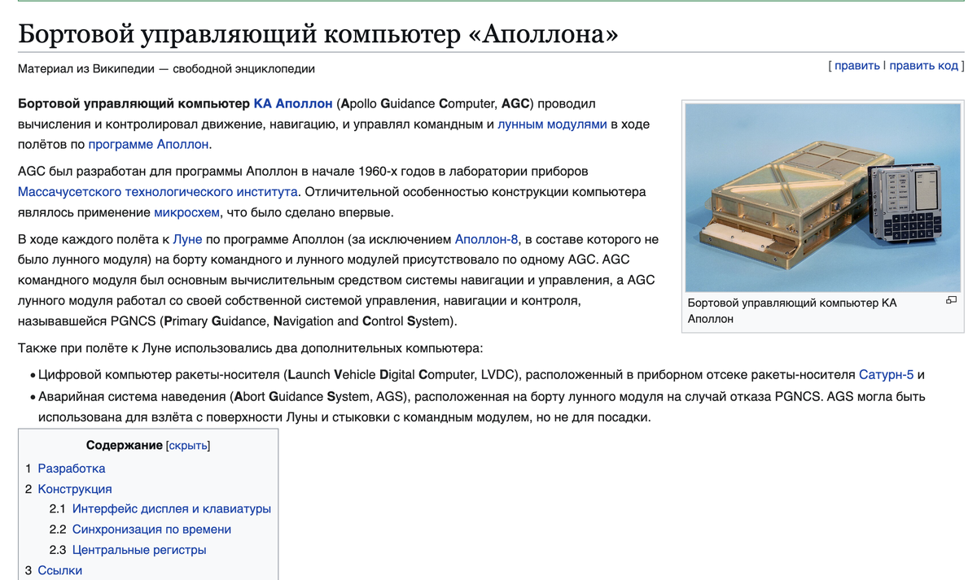Collapse contents with "скрыть" toggle
The image size is (977, 580).
point(187,446)
